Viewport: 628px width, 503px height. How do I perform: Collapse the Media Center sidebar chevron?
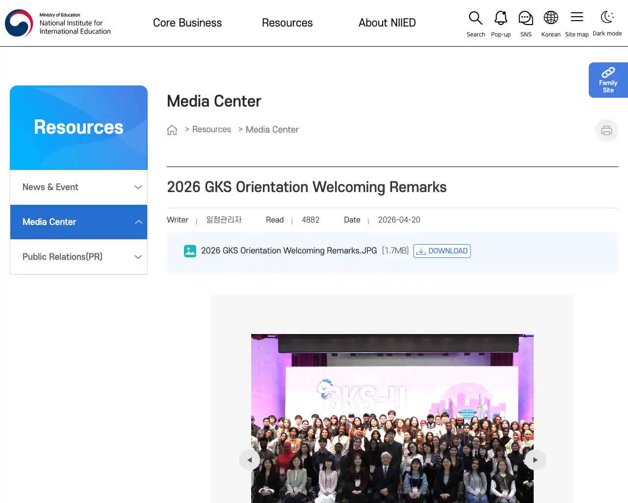tap(138, 222)
